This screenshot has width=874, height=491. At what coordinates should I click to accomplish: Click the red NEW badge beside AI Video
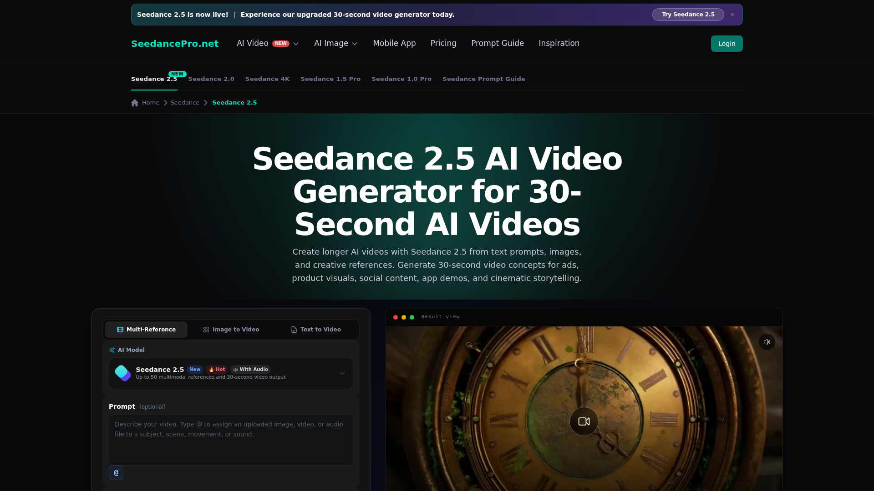point(281,44)
